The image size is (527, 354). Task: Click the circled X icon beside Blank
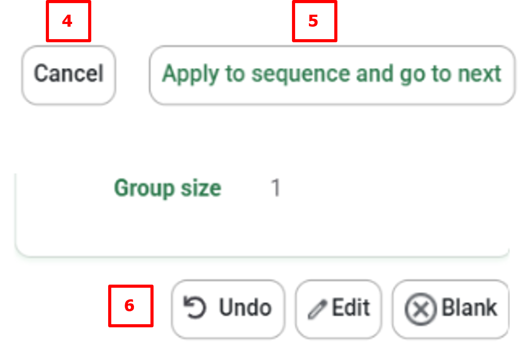pos(420,310)
